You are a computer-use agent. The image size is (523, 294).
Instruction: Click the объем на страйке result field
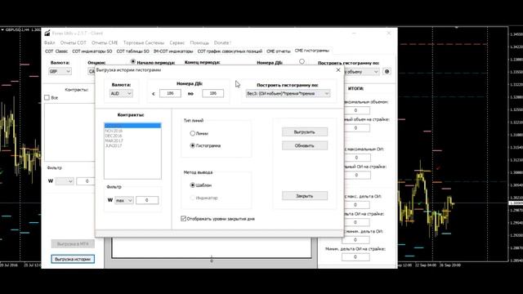pos(355,128)
